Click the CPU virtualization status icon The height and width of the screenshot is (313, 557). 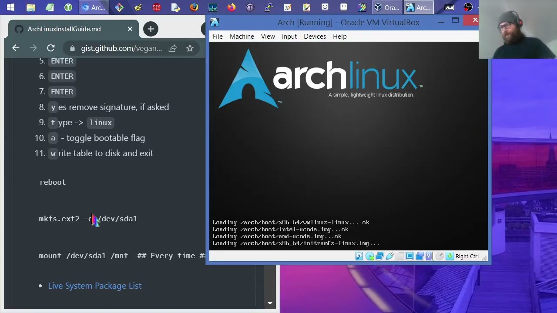(x=429, y=256)
